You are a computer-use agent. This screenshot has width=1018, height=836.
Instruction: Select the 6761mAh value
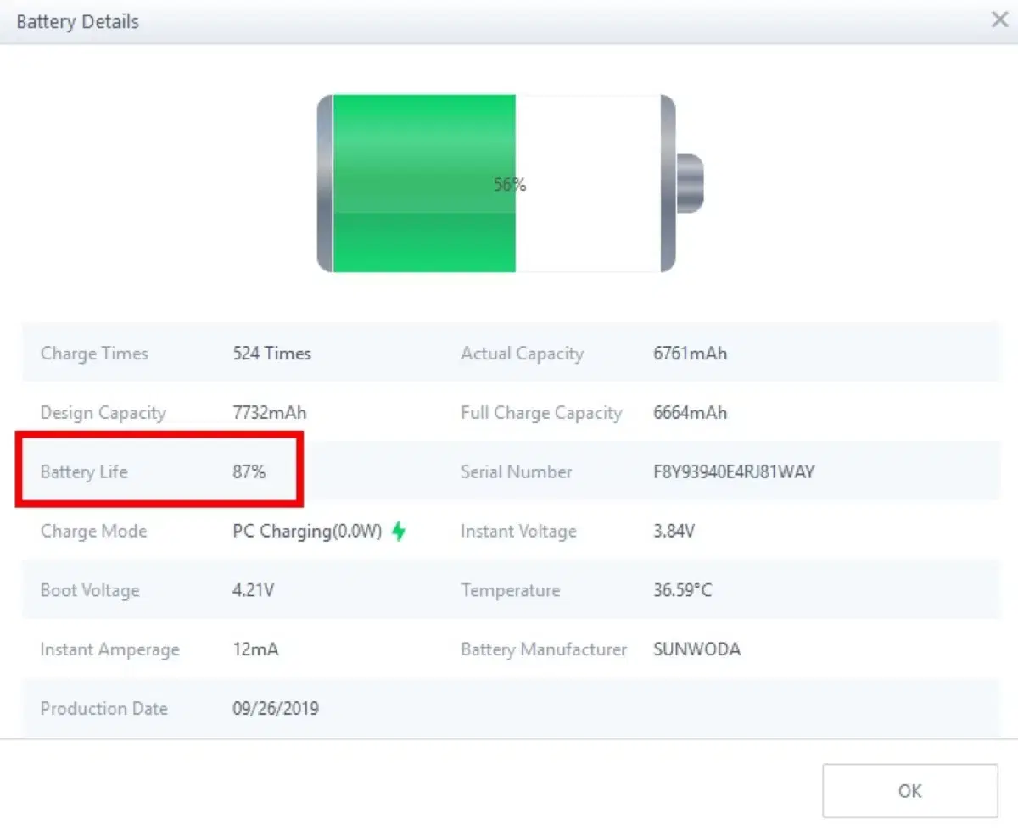[691, 354]
